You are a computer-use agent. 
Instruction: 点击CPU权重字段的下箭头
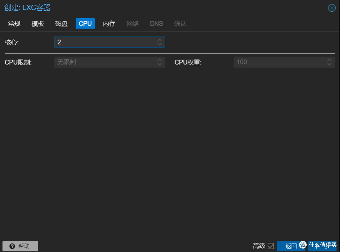pos(329,64)
